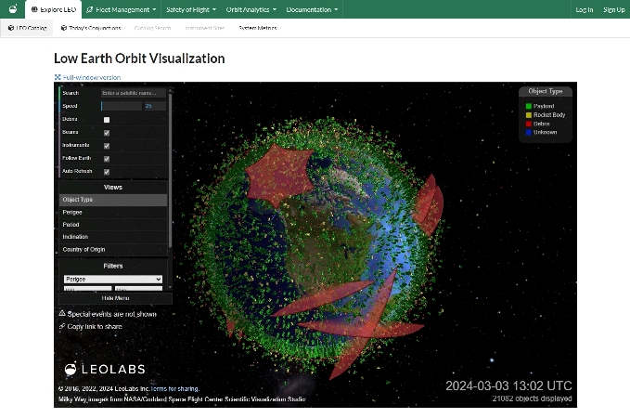The image size is (630, 418).
Task: Enable the Debris checkbox
Action: coord(107,120)
